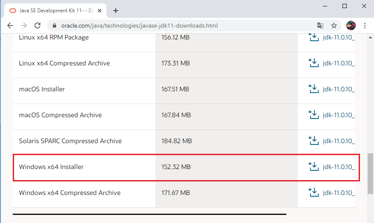Select the text 'Linux x64 RPM Package'
Image resolution: width=374 pixels, height=223 pixels.
(x=54, y=37)
